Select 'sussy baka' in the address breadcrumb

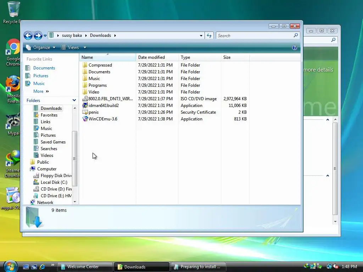coord(72,35)
